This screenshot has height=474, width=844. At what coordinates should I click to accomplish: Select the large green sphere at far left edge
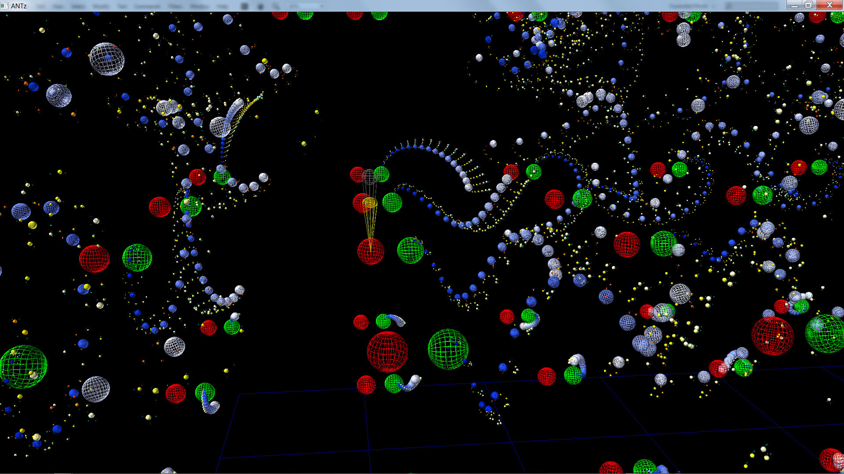click(23, 367)
